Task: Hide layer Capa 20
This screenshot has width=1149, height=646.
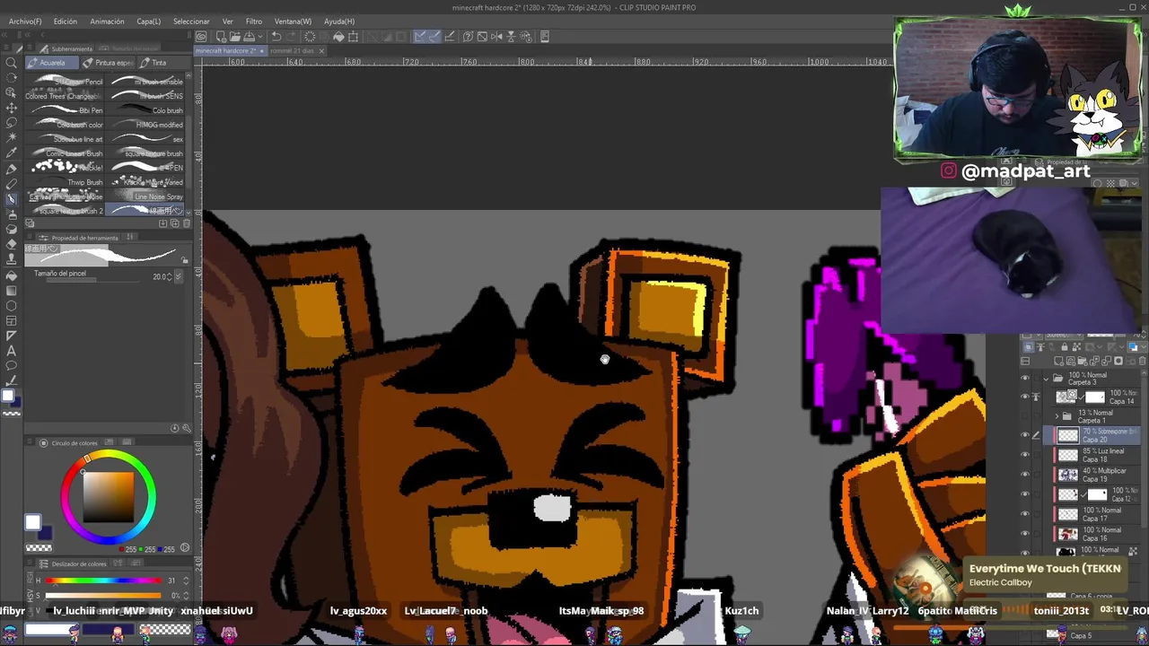Action: [1025, 435]
